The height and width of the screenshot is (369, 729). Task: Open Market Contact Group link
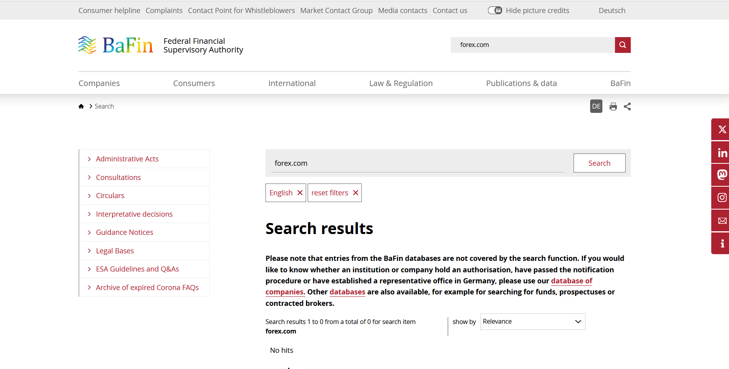336,11
